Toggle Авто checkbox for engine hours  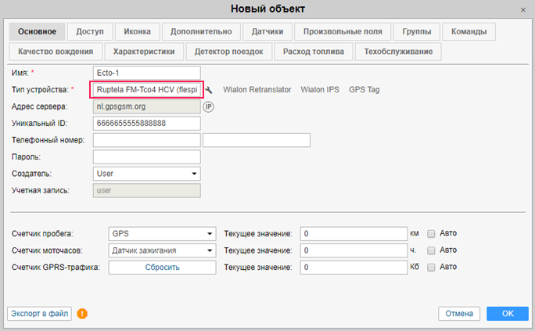431,250
